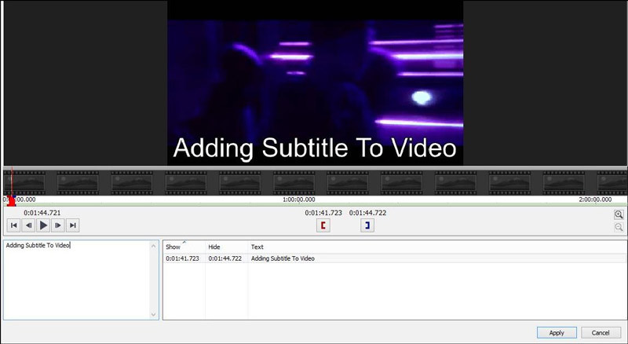Select the 'Adding Subtitle To Video' subtitle row
Image resolution: width=628 pixels, height=344 pixels.
click(283, 258)
